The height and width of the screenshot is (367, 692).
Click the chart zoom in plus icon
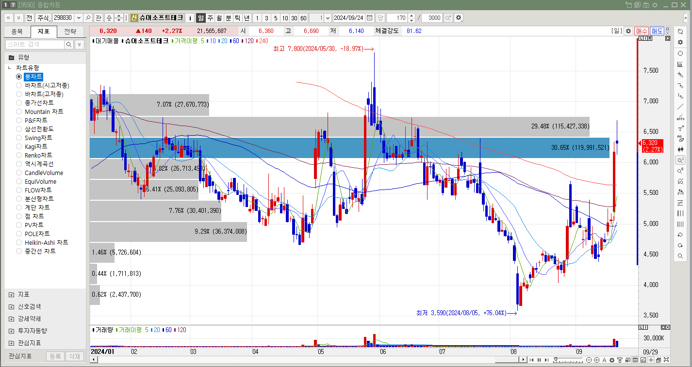[x=596, y=360]
